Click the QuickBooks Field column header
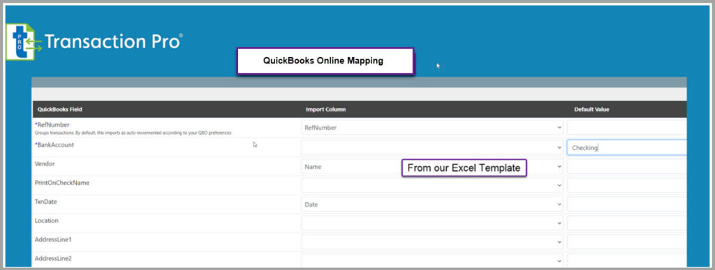The height and width of the screenshot is (270, 715). (x=60, y=110)
